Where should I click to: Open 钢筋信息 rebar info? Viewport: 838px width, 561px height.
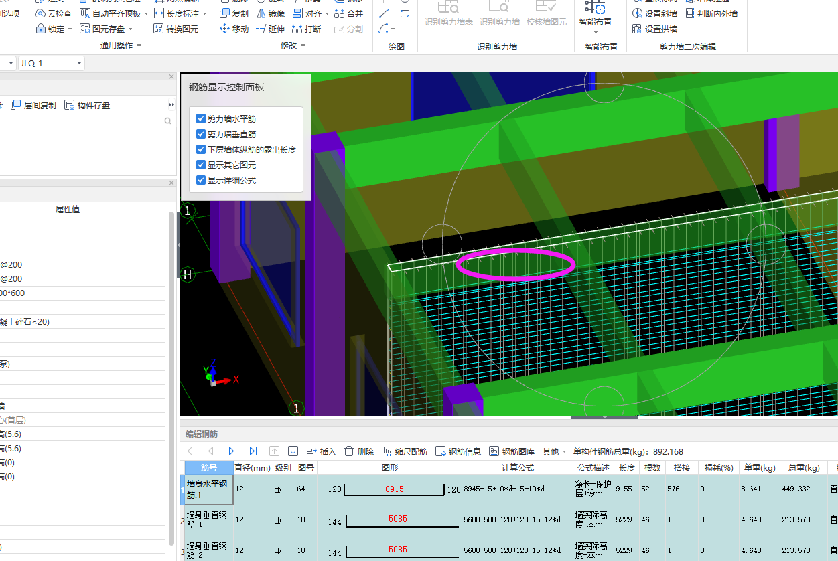click(x=458, y=451)
